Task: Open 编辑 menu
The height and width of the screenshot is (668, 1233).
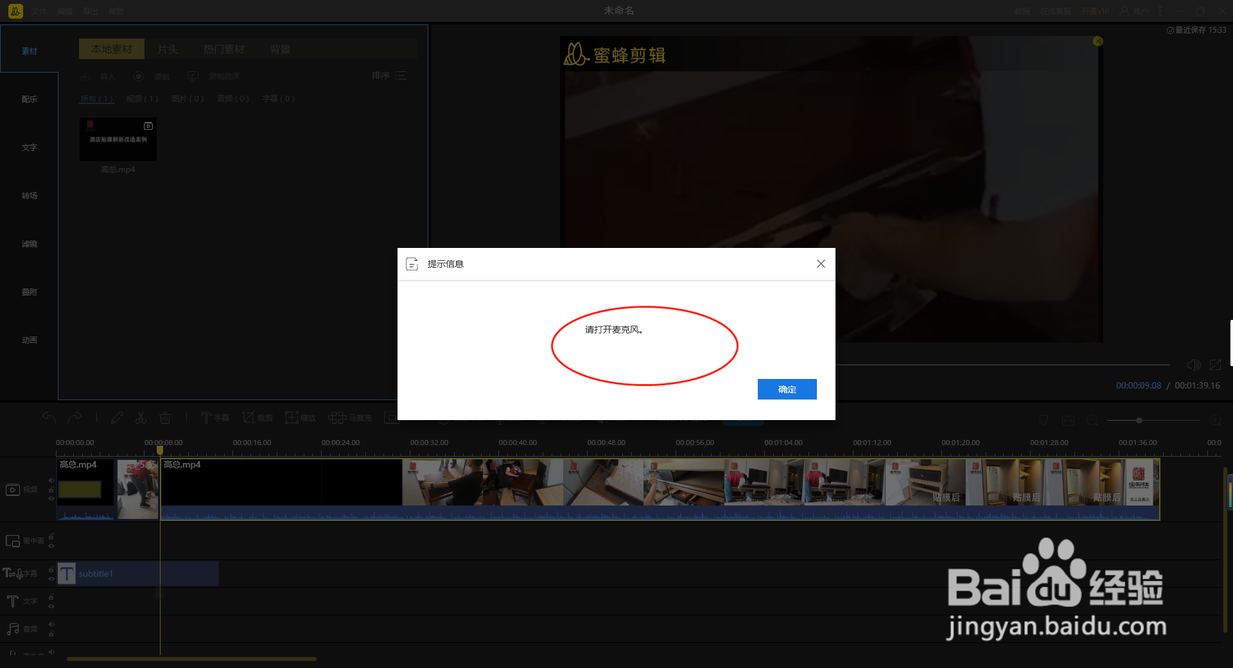Action: coord(65,12)
